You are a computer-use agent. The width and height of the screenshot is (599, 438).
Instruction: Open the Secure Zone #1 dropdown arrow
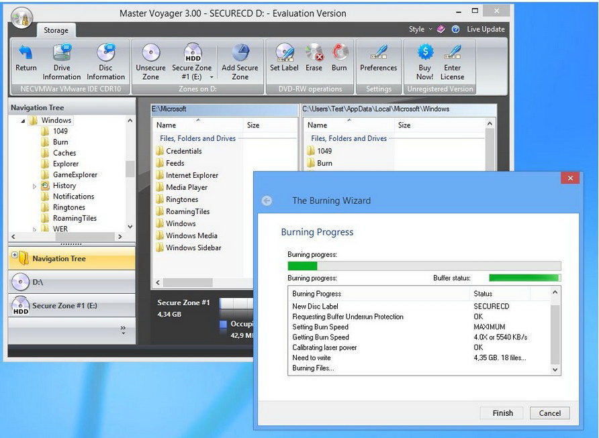pyautogui.click(x=212, y=77)
